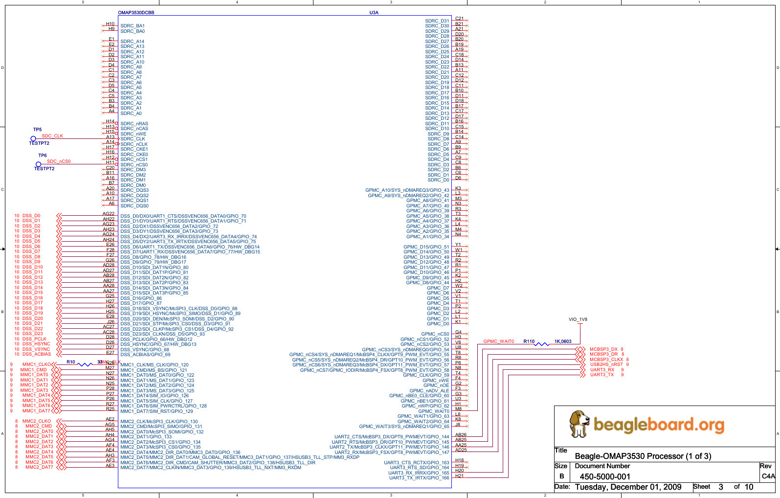
Task: Click the off-page connector beside net UART3_TX
Action: pyautogui.click(x=582, y=375)
